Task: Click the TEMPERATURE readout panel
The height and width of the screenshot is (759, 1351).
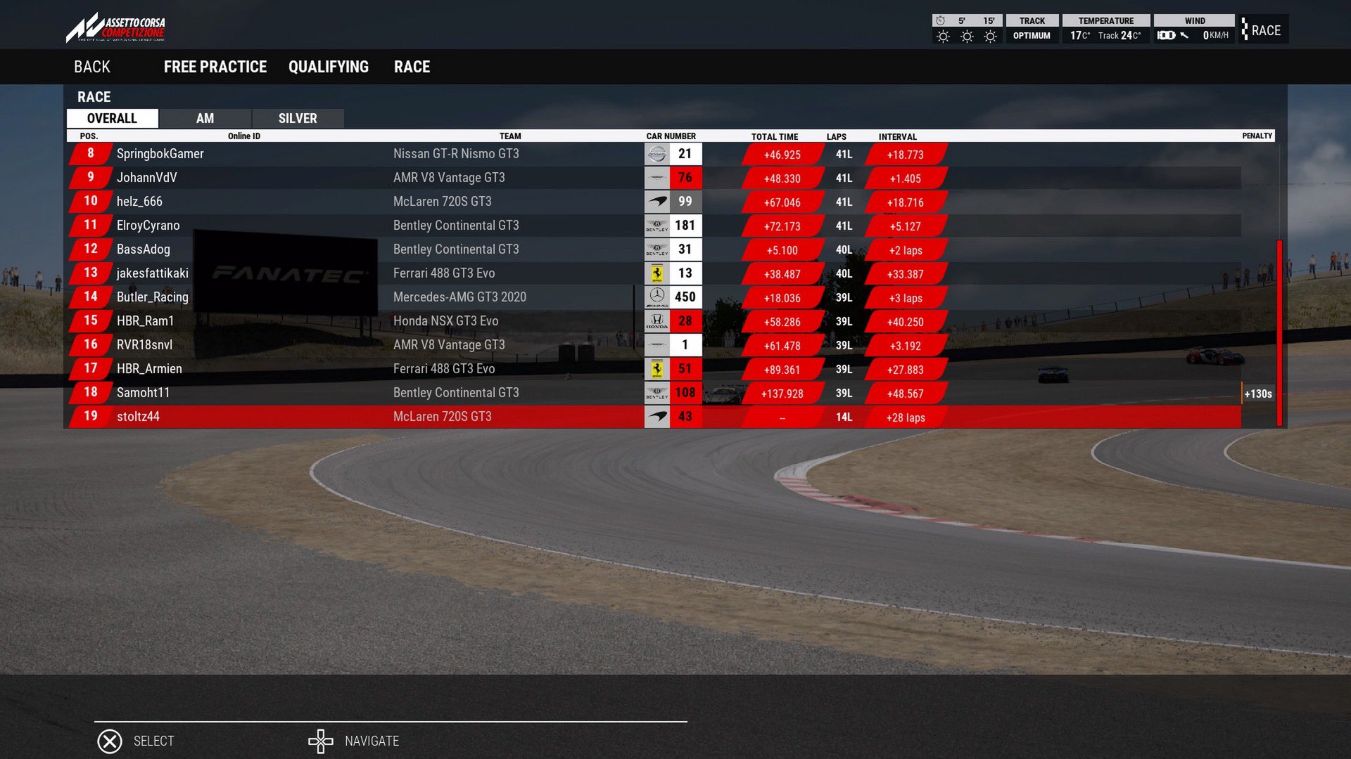Action: click(x=1105, y=29)
